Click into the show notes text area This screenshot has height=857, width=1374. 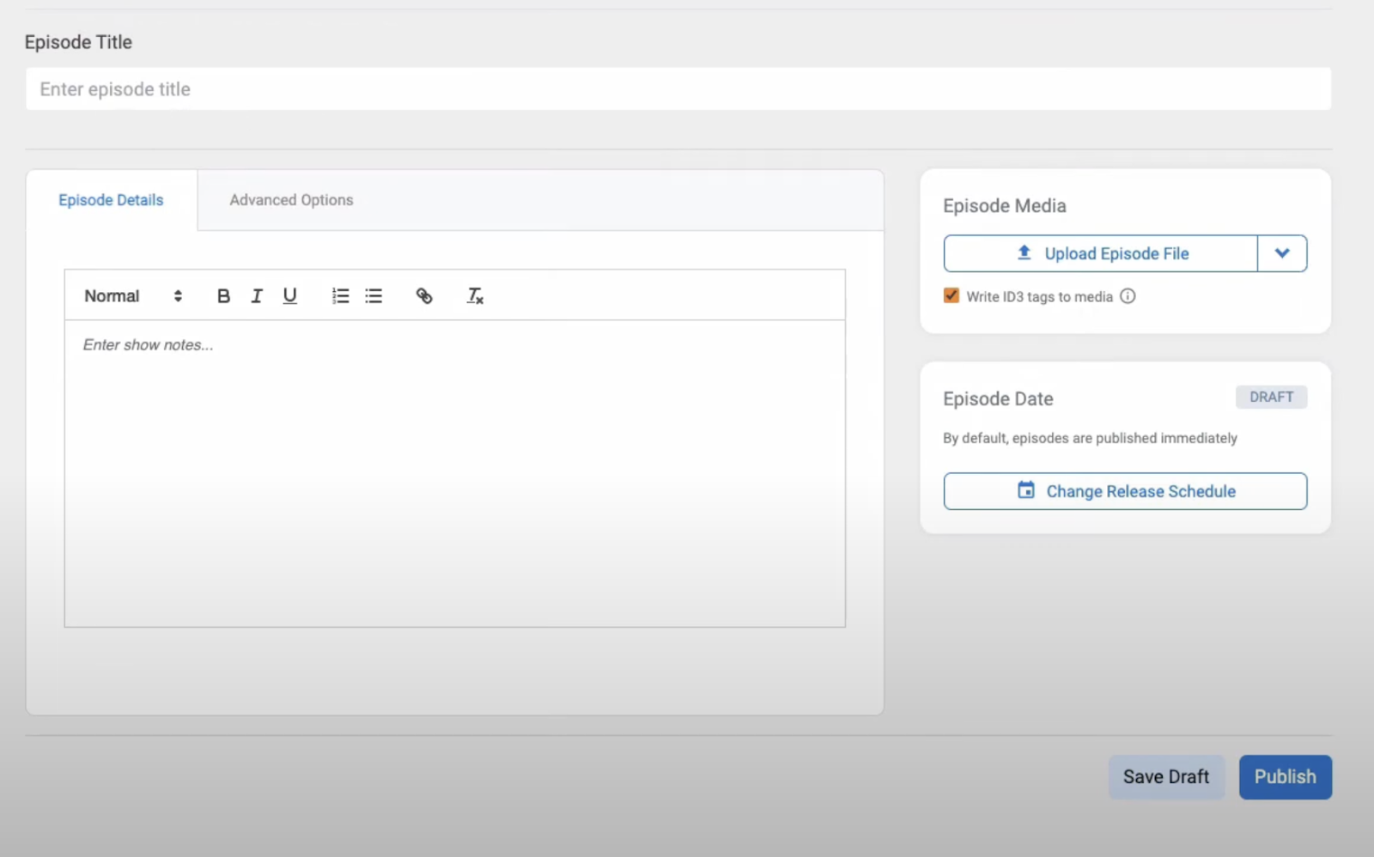455,473
